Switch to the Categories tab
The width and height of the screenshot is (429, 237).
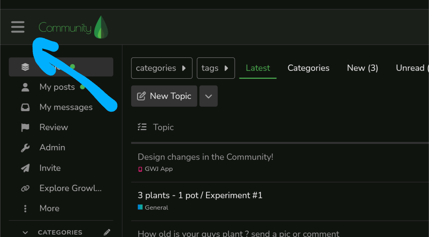click(x=308, y=68)
